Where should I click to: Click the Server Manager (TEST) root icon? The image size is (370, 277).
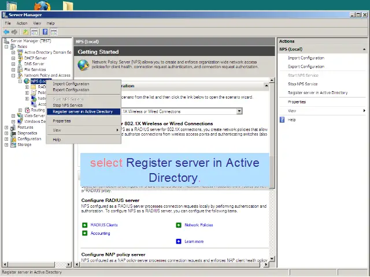tap(6, 41)
